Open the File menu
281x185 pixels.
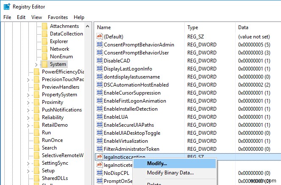7,17
